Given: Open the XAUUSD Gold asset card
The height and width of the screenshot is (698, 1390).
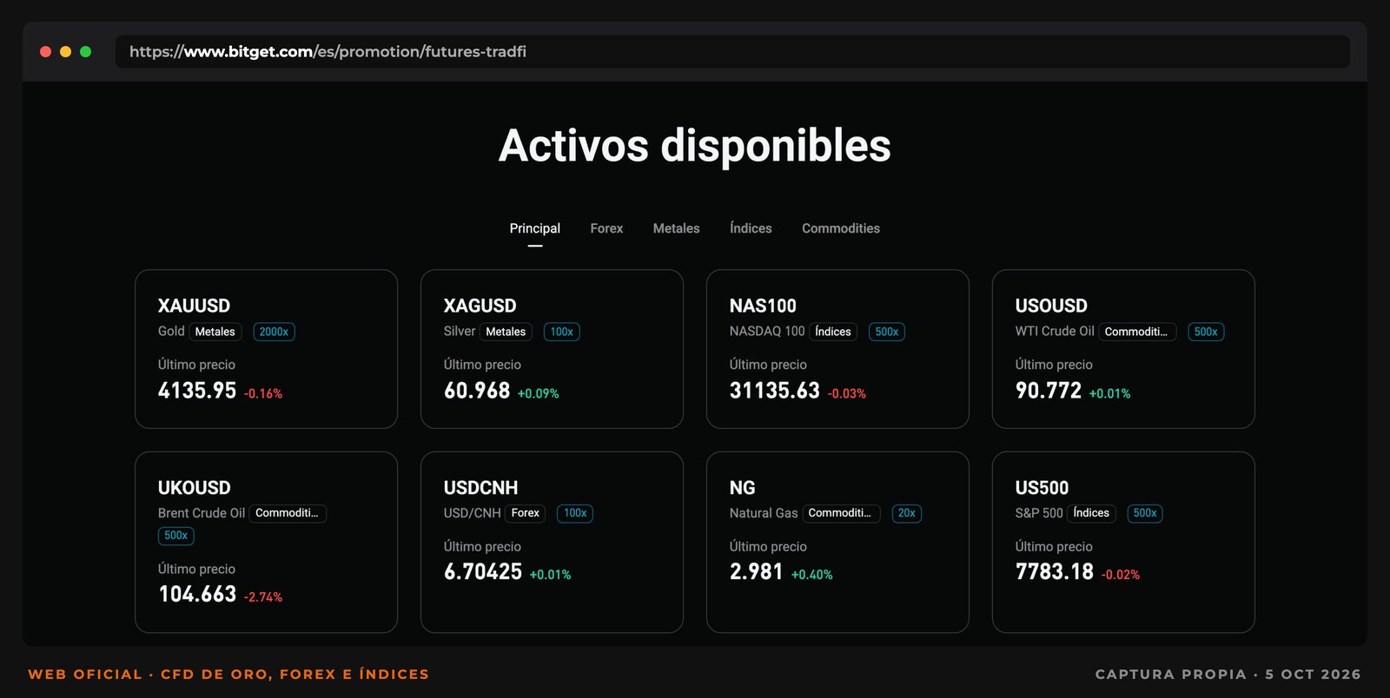Looking at the screenshot, I should (x=266, y=349).
